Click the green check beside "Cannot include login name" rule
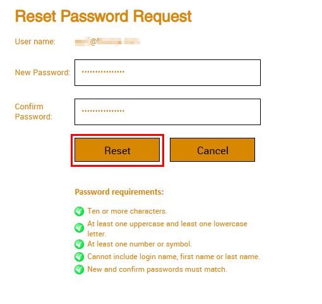322x304 pixels. pyautogui.click(x=79, y=257)
